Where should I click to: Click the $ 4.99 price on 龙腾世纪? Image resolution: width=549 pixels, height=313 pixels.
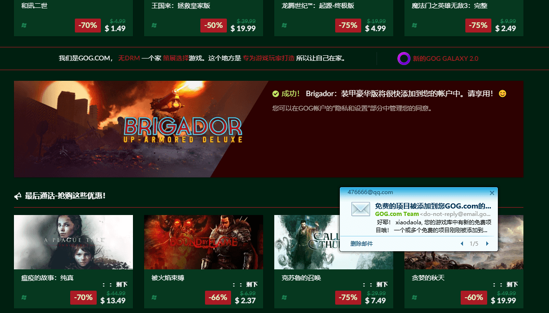coord(375,28)
